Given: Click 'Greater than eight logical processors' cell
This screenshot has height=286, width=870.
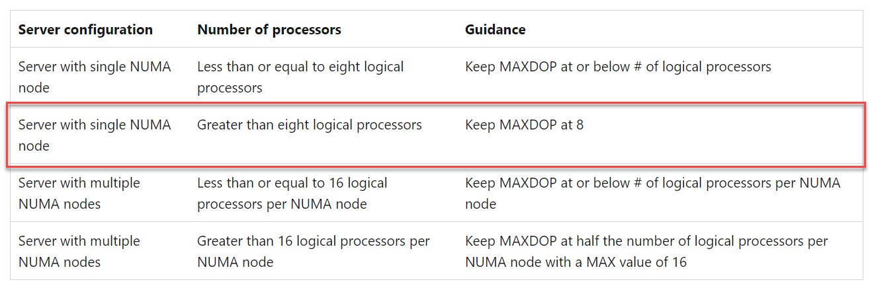Looking at the screenshot, I should point(310,125).
